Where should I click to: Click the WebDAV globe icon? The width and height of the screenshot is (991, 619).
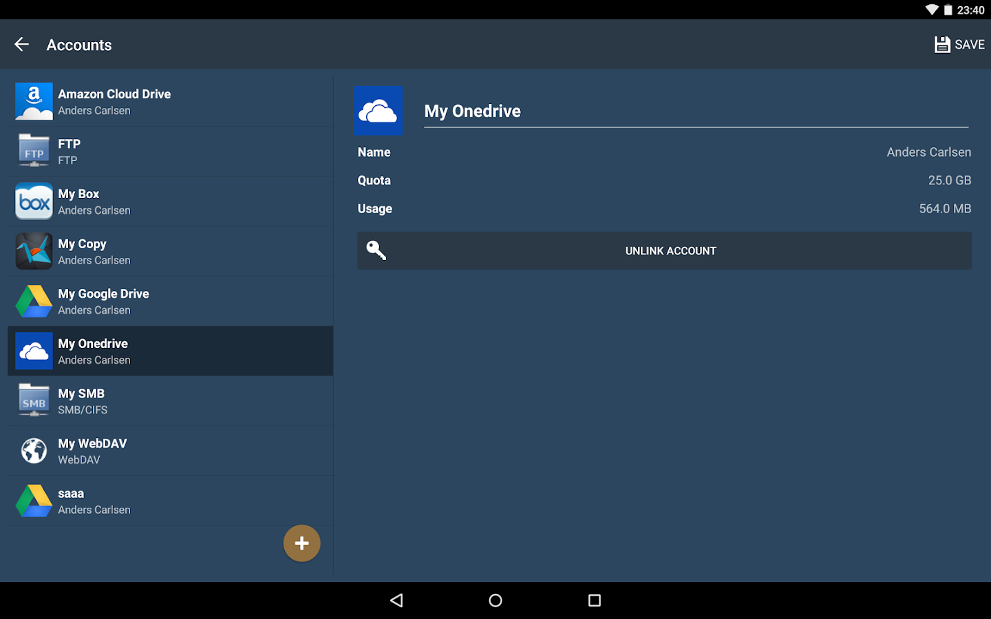coord(34,450)
